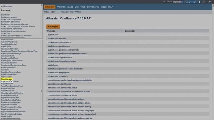
Task: Open com.atlassian.cache.hazelcast.asyncinvalidation package
Action: pos(70,80)
